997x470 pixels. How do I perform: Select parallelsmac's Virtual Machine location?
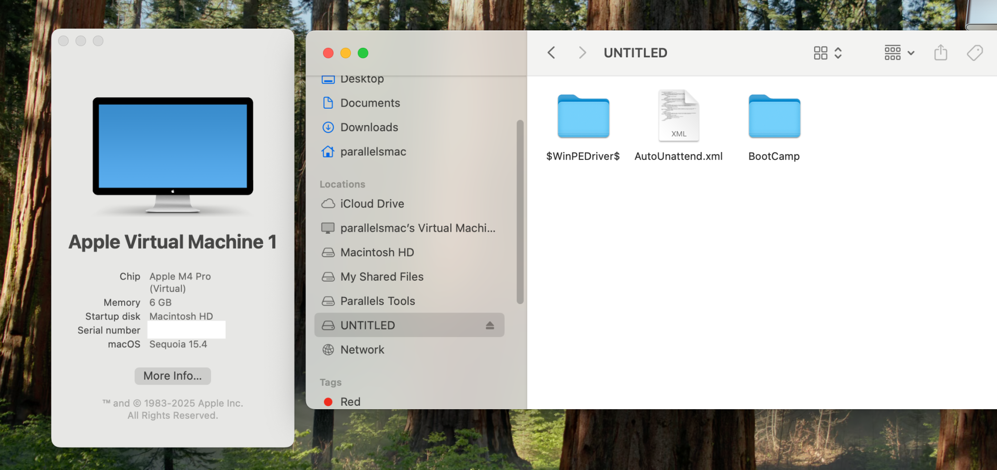tap(409, 228)
